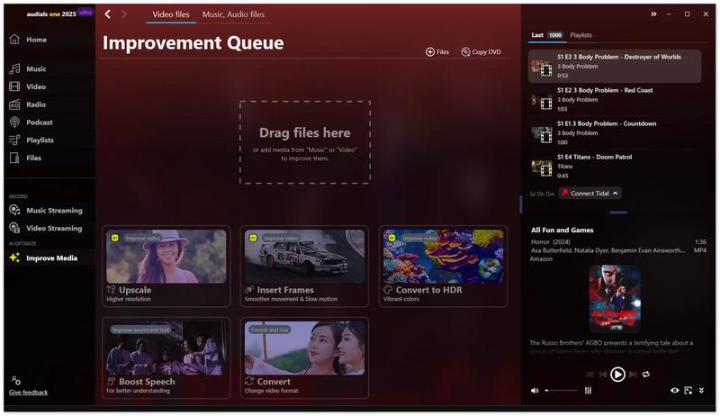This screenshot has height=416, width=720.
Task: Adjust the volume slider
Action: point(561,391)
